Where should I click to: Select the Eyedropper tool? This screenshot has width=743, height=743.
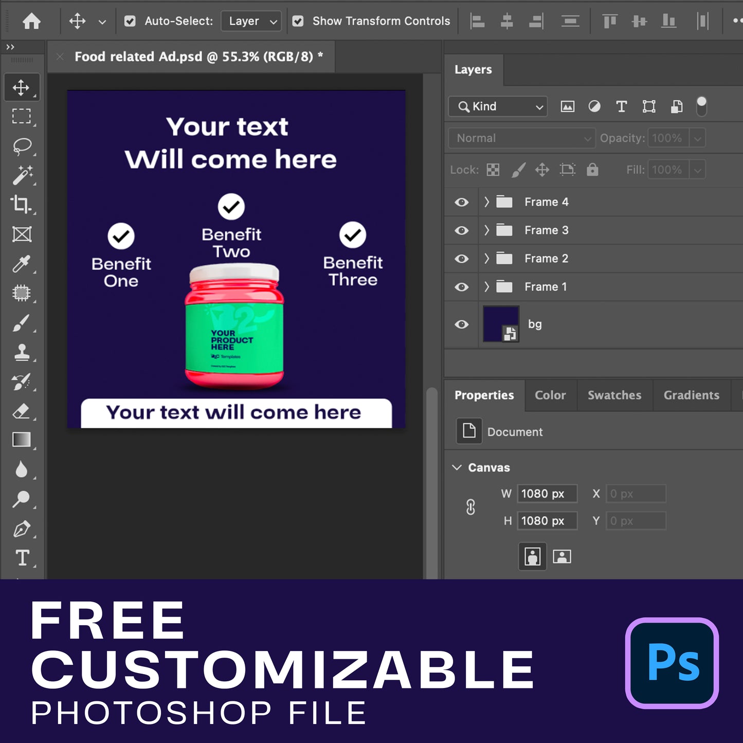coord(22,264)
